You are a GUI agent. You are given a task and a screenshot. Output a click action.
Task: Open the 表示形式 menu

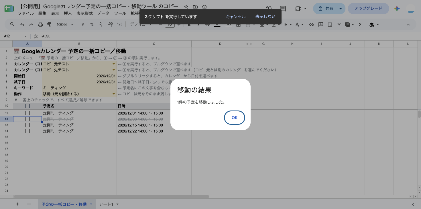coord(84,13)
